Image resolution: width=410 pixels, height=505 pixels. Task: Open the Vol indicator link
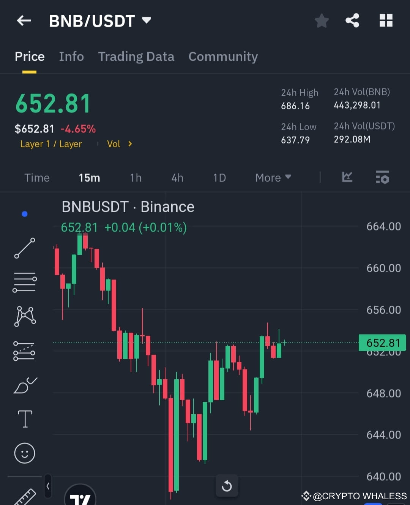pos(114,144)
